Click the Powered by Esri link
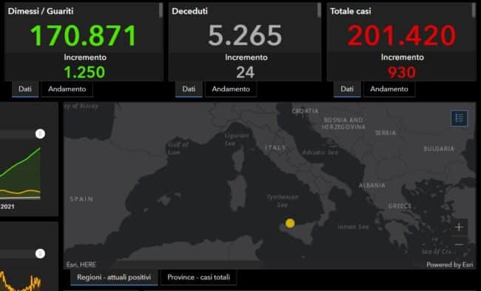481x291 pixels. [x=449, y=264]
